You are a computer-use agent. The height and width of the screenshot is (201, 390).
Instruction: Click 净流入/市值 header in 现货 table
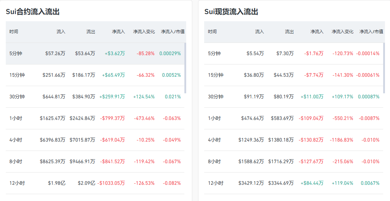click(x=371, y=32)
